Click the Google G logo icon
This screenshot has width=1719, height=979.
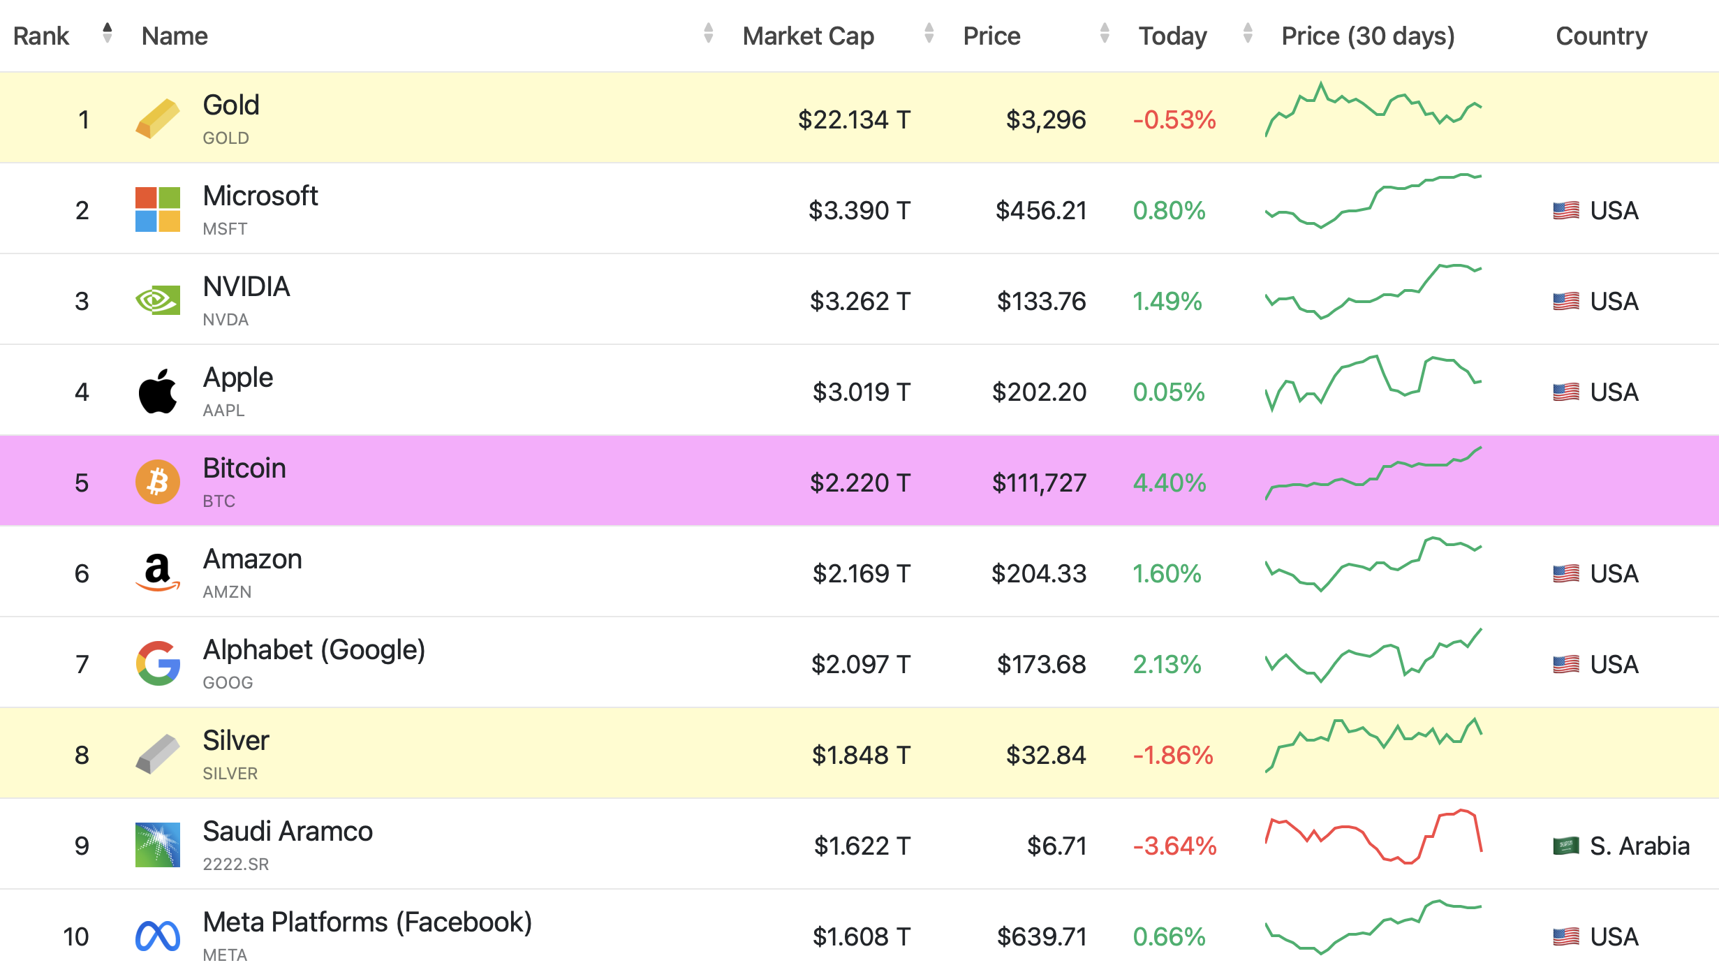click(157, 663)
